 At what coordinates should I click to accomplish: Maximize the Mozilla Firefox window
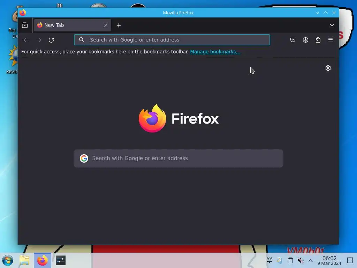click(x=326, y=13)
